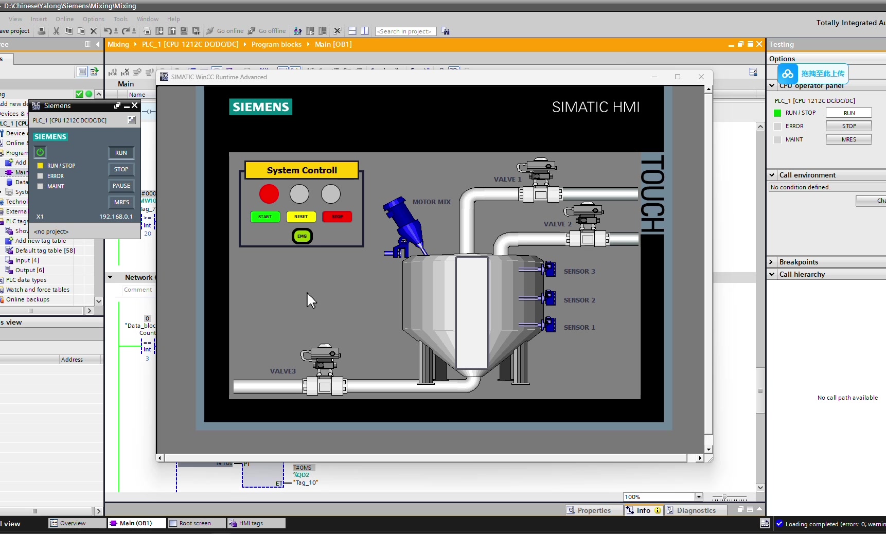
Task: Click the Start runtime on PC icon
Action: [196, 31]
